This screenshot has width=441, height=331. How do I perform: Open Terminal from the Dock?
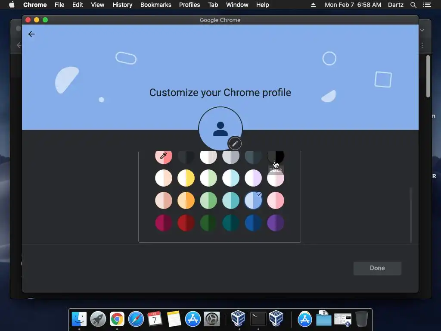click(x=258, y=319)
